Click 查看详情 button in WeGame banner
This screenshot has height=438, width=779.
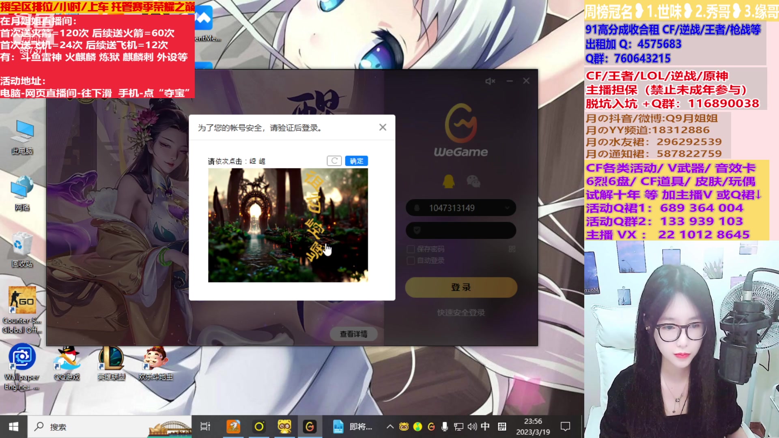[x=353, y=334]
